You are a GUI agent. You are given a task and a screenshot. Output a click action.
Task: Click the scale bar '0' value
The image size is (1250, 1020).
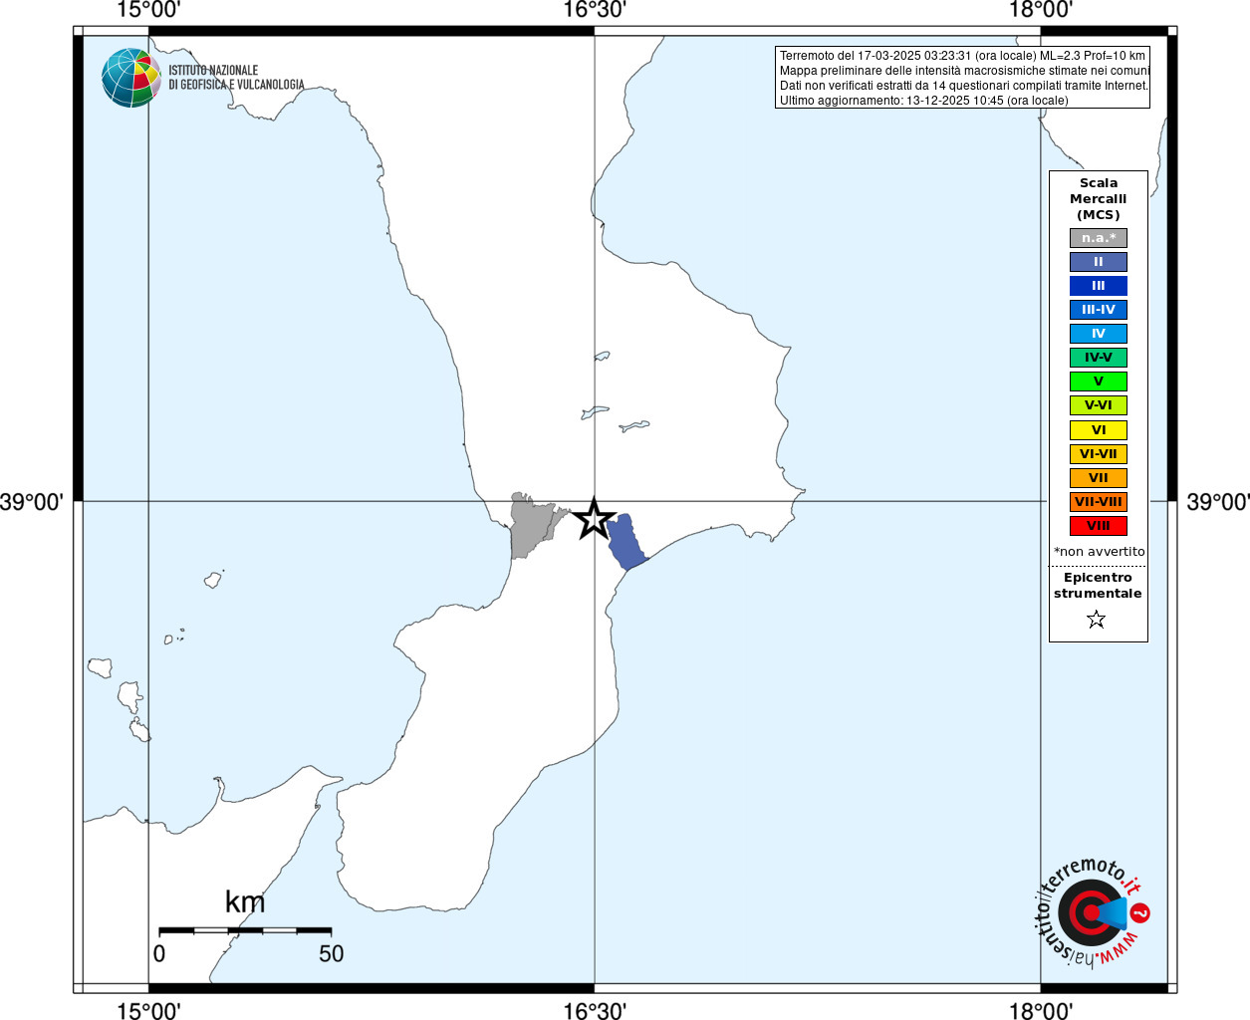click(159, 953)
